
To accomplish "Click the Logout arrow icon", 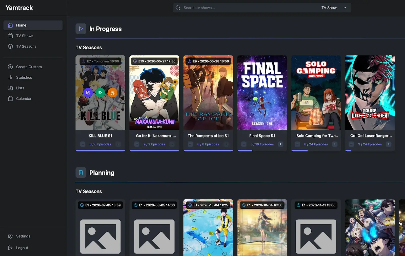I will (x=10, y=248).
